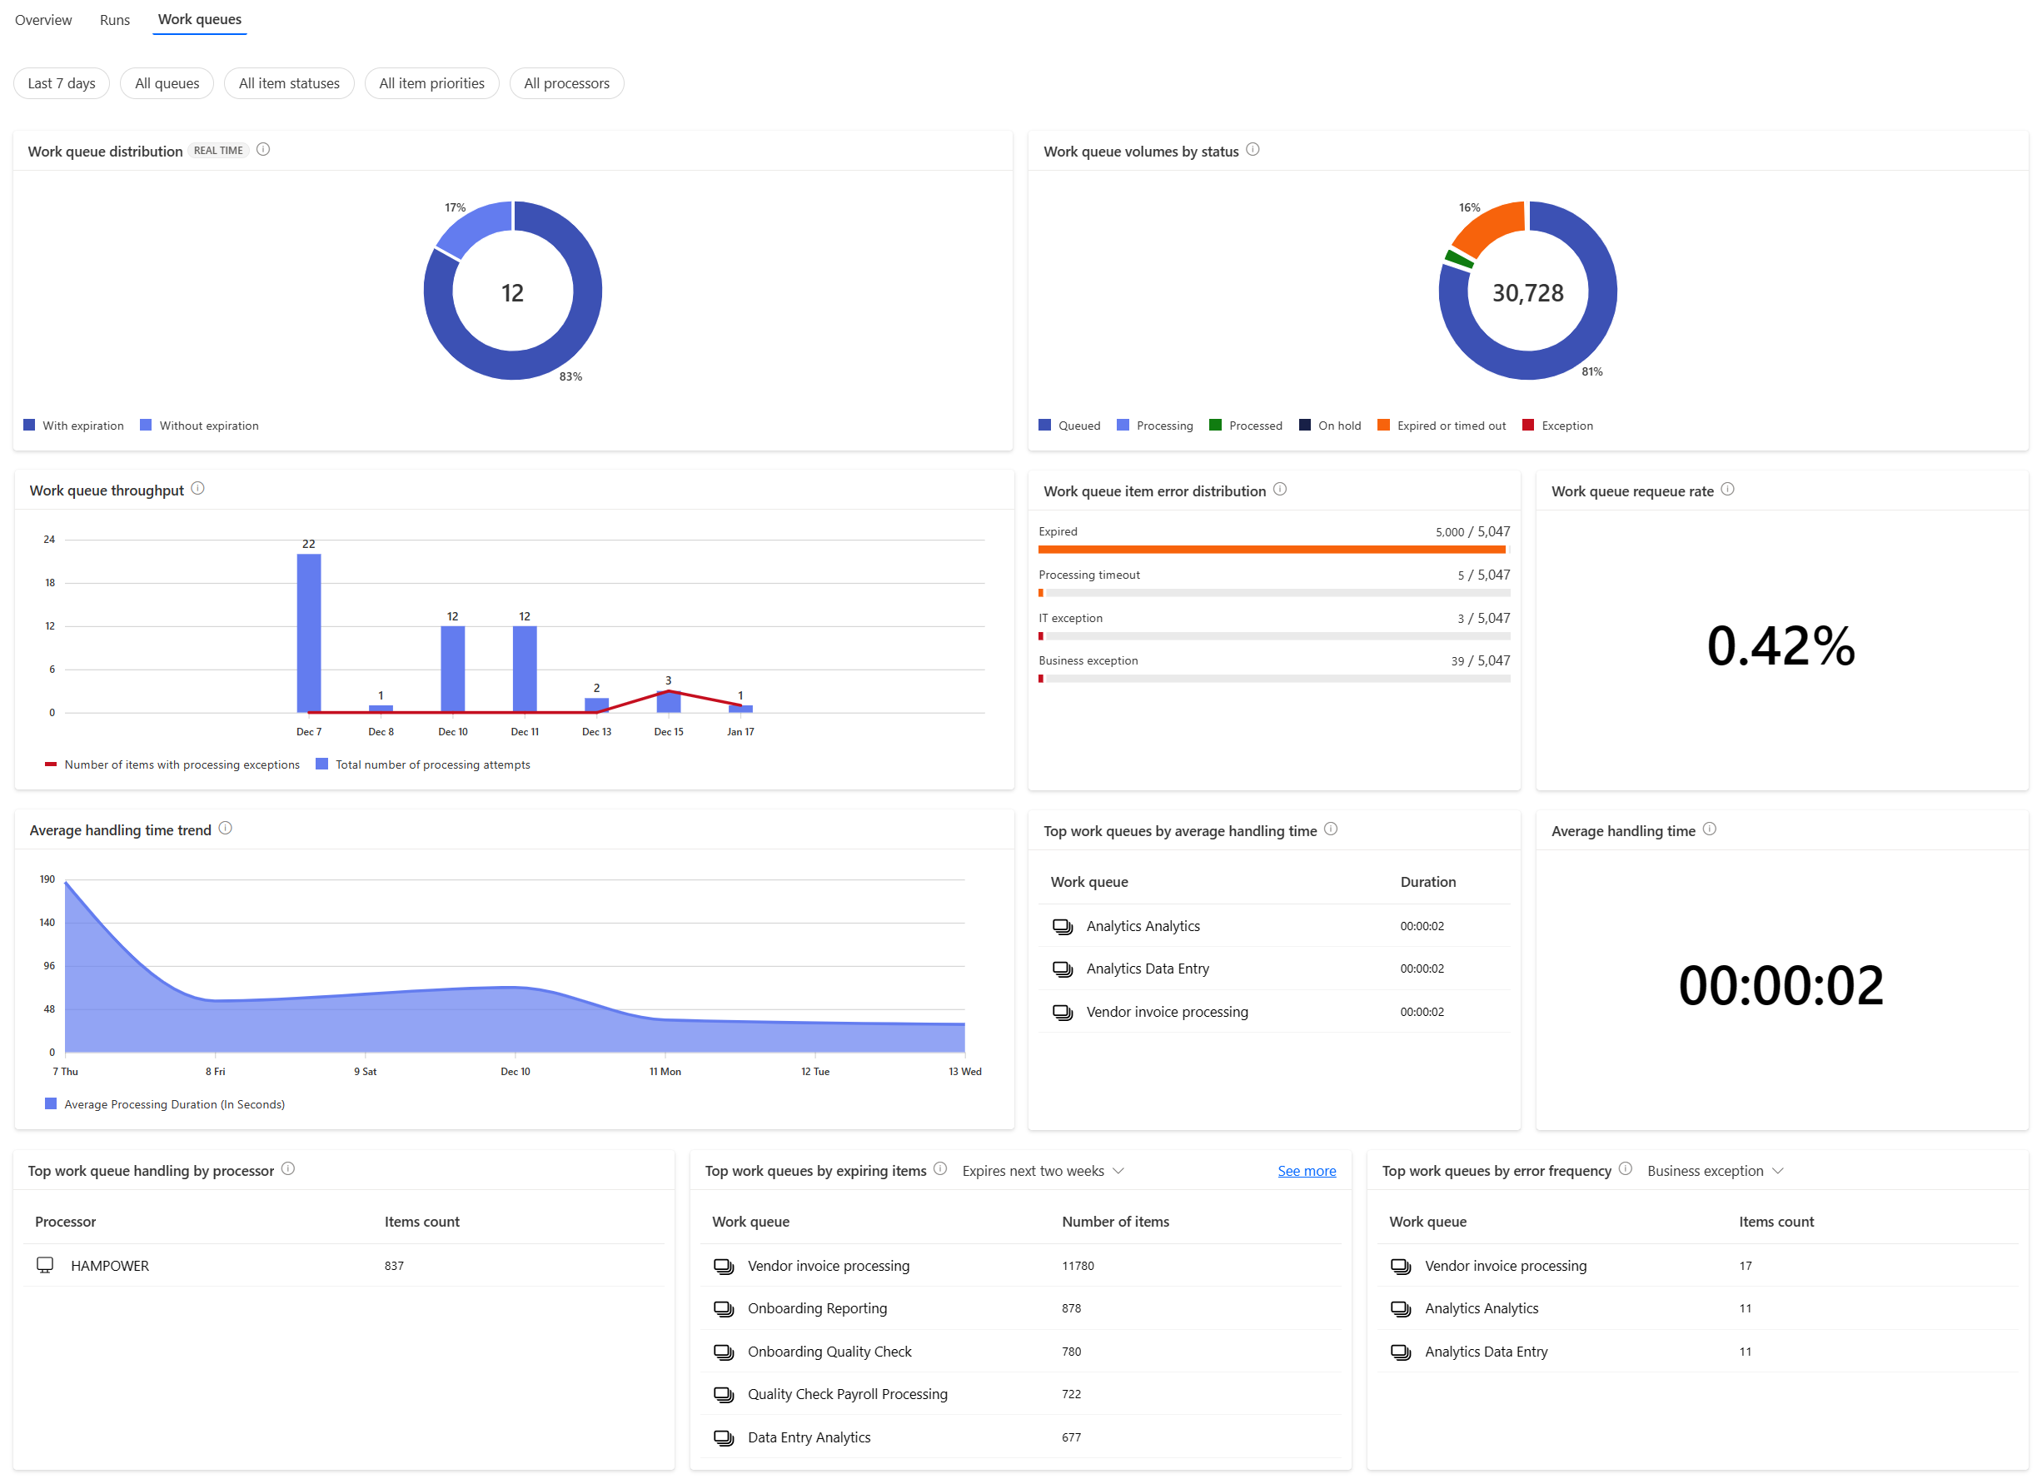Click the See more link
The width and height of the screenshot is (2037, 1479).
pos(1306,1171)
